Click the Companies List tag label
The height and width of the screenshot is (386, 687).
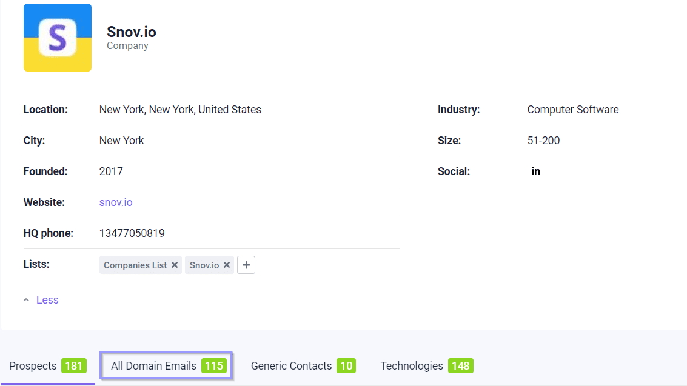[x=135, y=265]
